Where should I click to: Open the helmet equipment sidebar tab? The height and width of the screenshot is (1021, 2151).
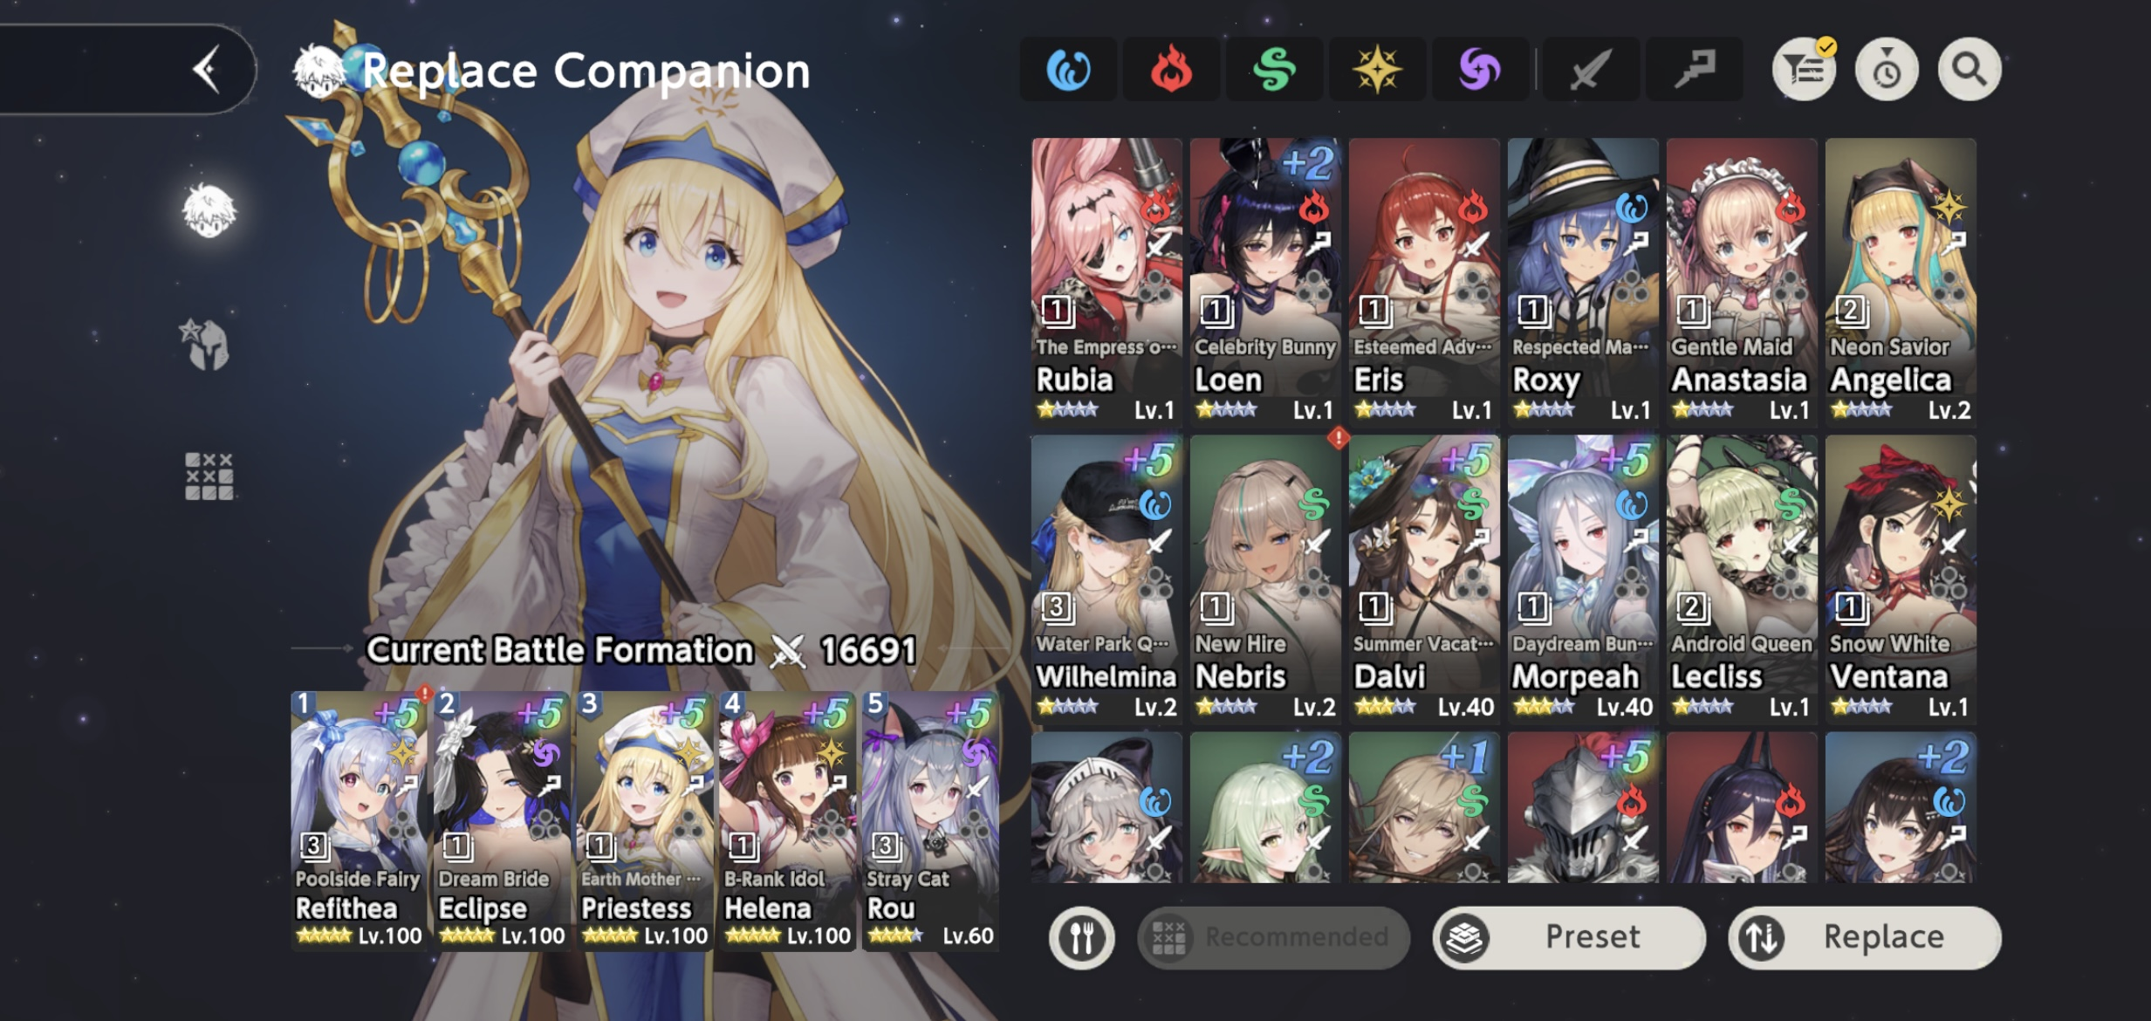(x=208, y=344)
